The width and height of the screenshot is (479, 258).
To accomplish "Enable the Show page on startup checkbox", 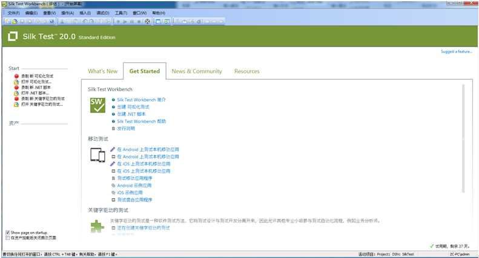I will 8,233.
